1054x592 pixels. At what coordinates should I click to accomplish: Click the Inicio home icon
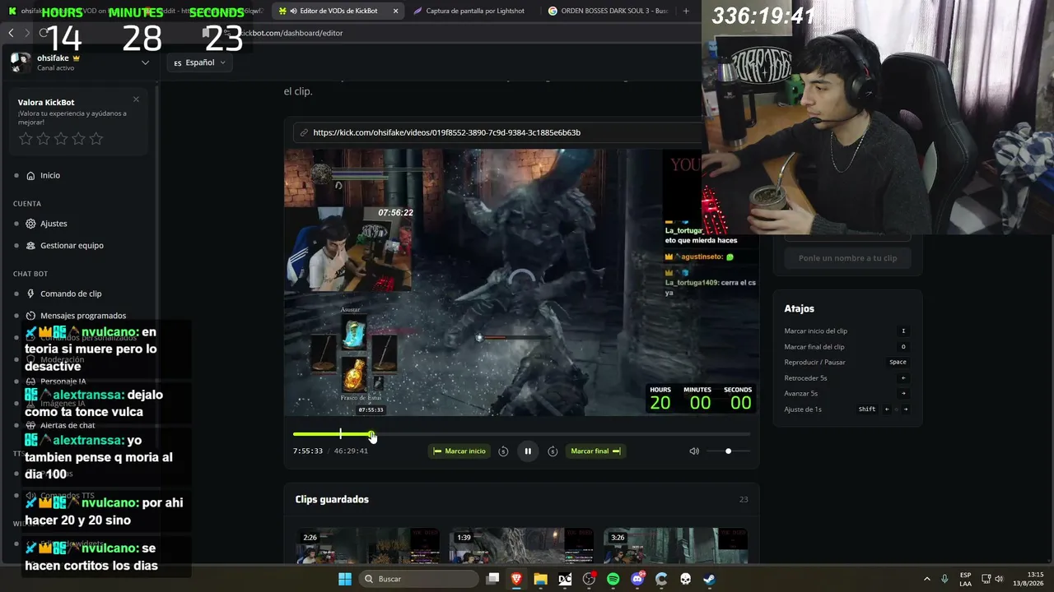point(30,175)
